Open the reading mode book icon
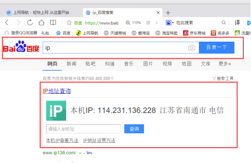The height and width of the screenshot is (163, 251). [x=53, y=23]
